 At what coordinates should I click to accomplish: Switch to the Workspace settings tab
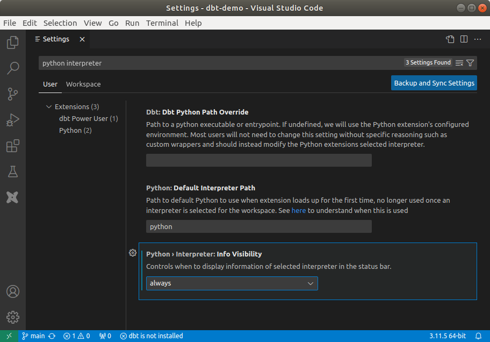(83, 84)
